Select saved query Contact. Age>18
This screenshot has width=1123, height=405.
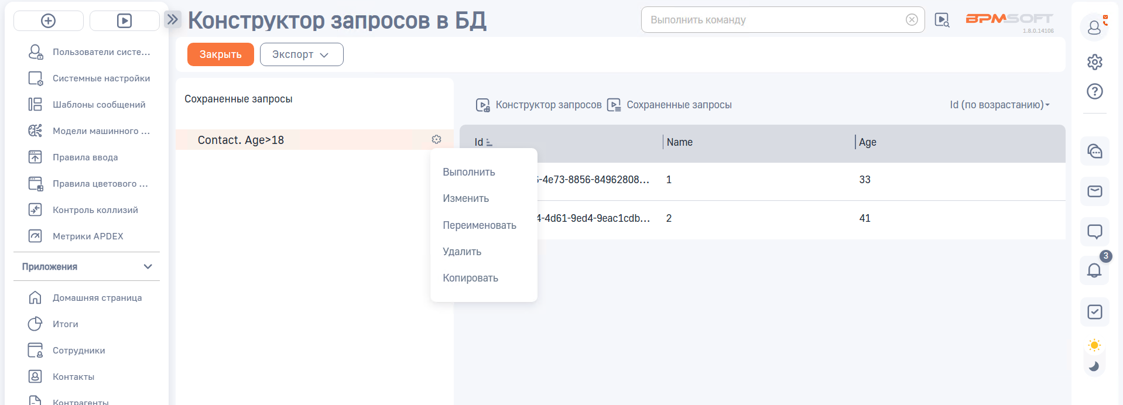[241, 140]
